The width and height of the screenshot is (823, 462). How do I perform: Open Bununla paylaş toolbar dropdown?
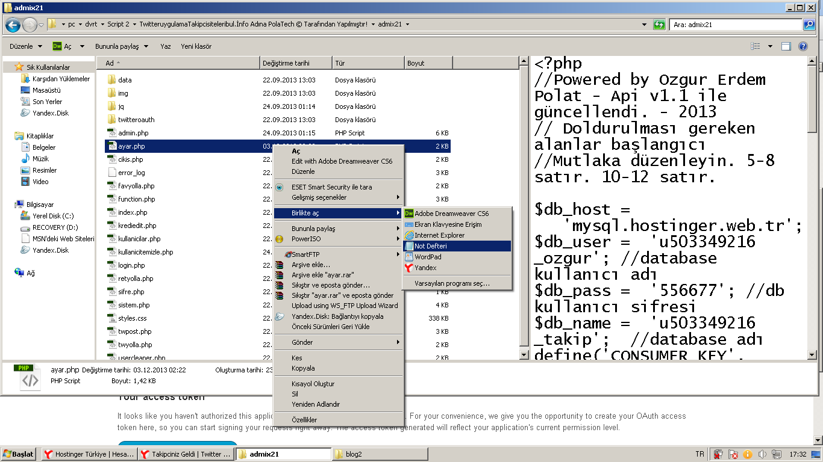tap(121, 46)
